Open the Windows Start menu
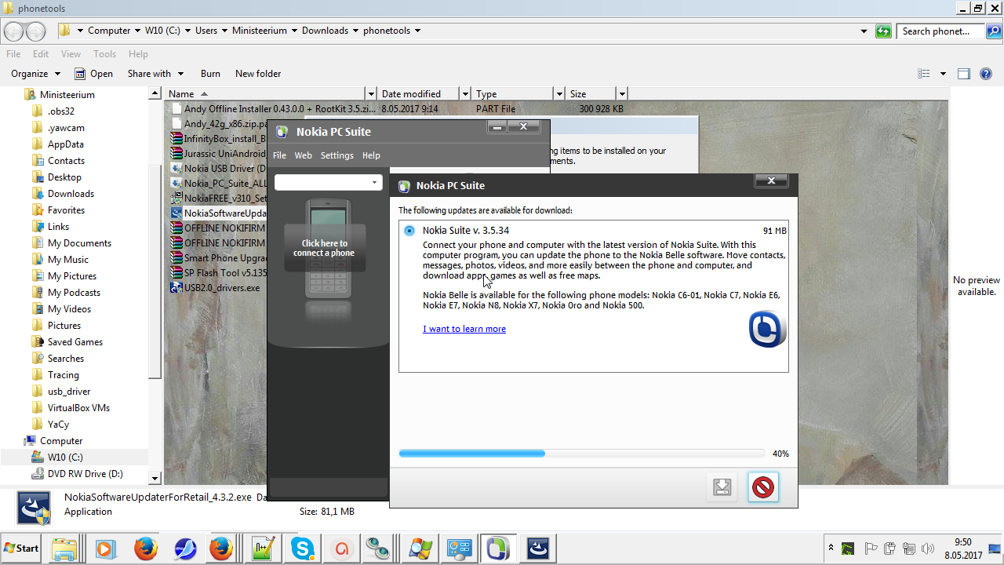 coord(22,549)
